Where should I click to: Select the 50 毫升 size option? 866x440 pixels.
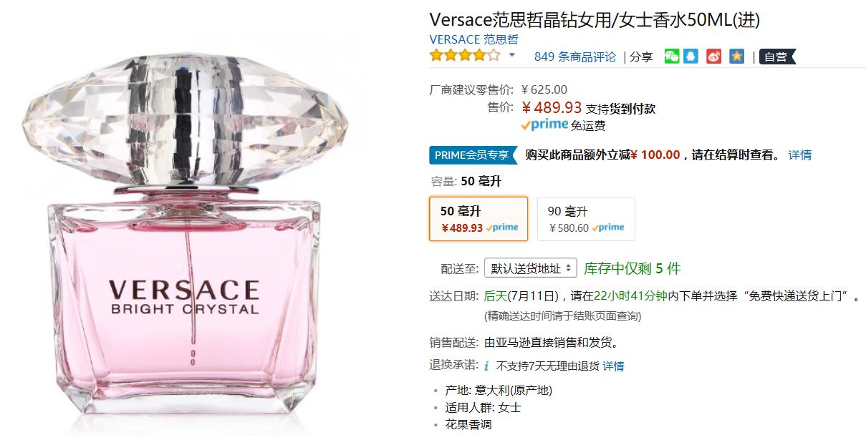(478, 219)
